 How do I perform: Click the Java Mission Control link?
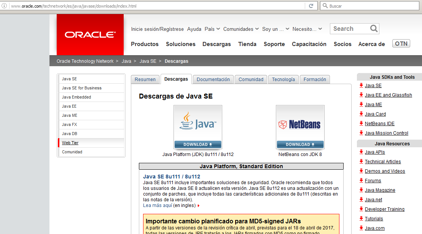click(x=387, y=133)
